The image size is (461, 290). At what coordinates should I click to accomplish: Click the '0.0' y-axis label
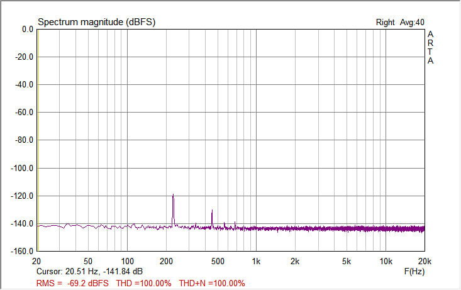coord(28,30)
